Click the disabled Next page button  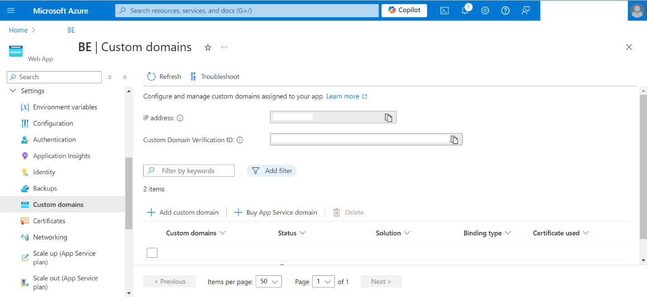point(381,282)
